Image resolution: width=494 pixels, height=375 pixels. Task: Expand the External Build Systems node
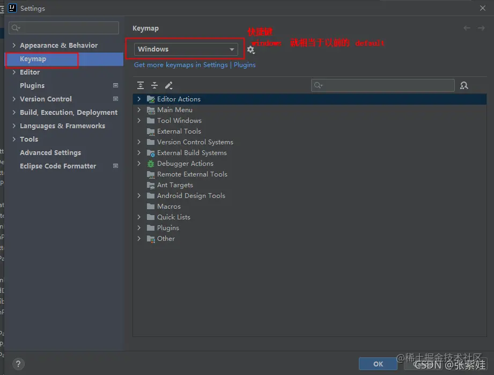pos(139,152)
